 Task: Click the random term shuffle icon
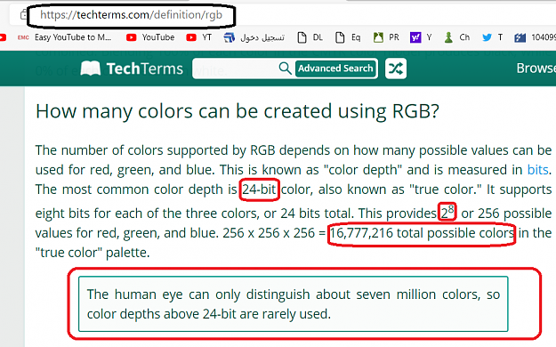pyautogui.click(x=396, y=69)
